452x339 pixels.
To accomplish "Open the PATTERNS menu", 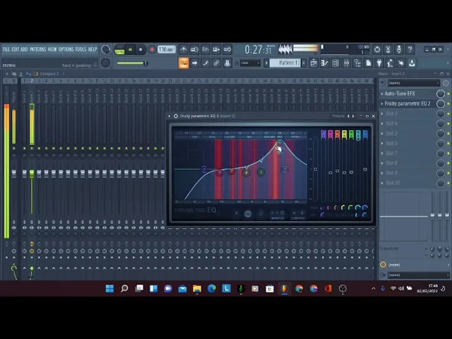I will pyautogui.click(x=37, y=49).
